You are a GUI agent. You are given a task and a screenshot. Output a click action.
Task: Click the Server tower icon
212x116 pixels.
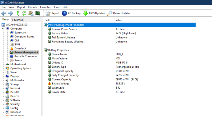tap(7, 72)
